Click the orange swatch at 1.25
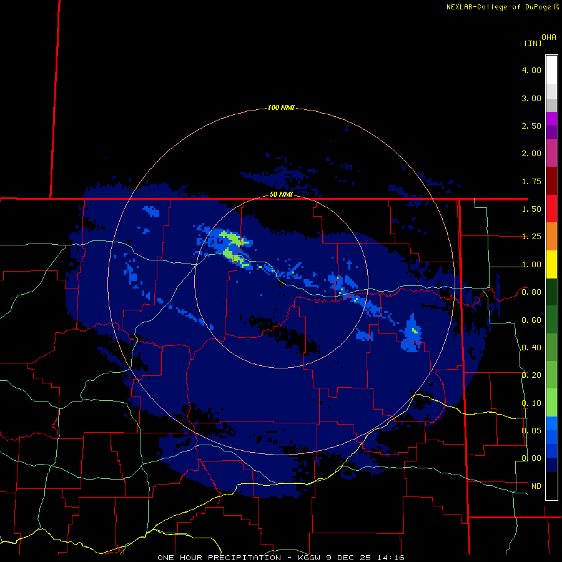562x562 pixels. [551, 236]
